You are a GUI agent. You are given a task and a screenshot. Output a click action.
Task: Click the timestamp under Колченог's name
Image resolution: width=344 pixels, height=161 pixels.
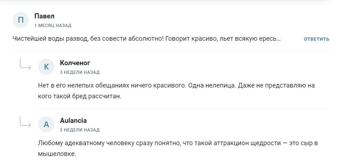(x=80, y=72)
